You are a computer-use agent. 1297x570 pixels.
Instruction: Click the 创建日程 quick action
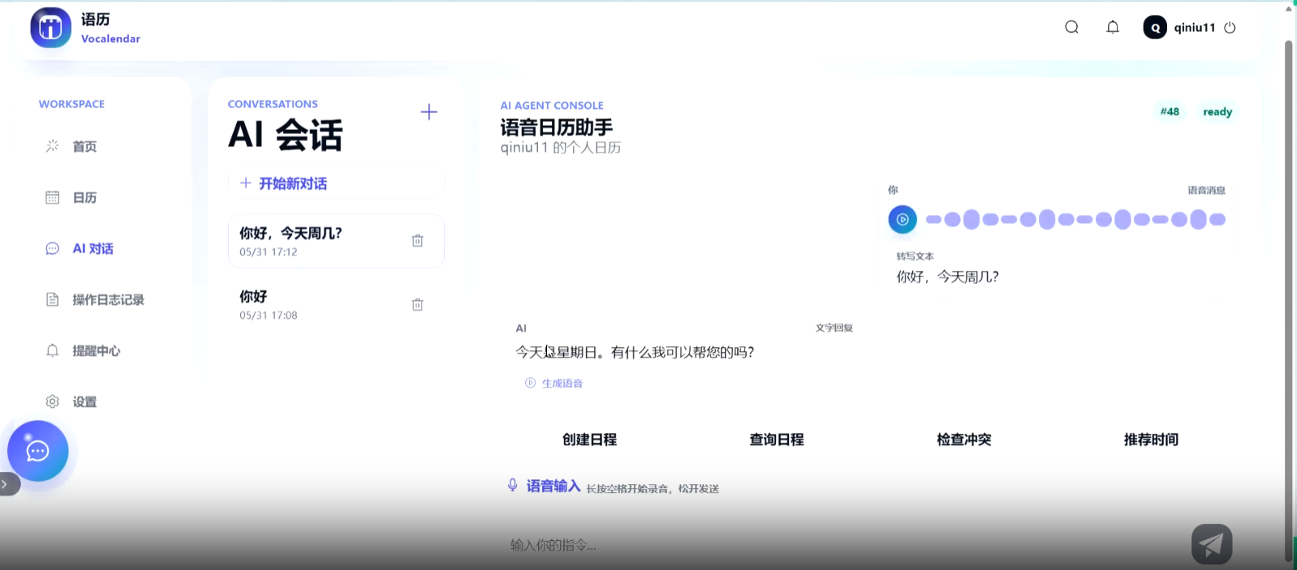[589, 439]
